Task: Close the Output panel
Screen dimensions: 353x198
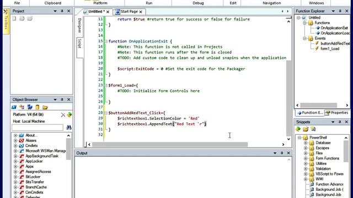Action: pos(288,153)
